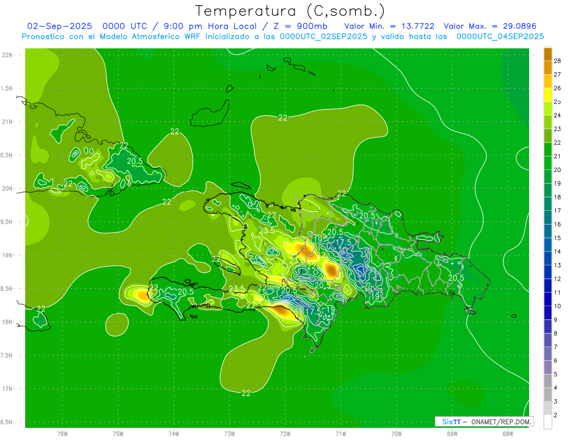570x440 pixels.
Task: Click the '70W' longitude axis label
Action: tap(397, 434)
